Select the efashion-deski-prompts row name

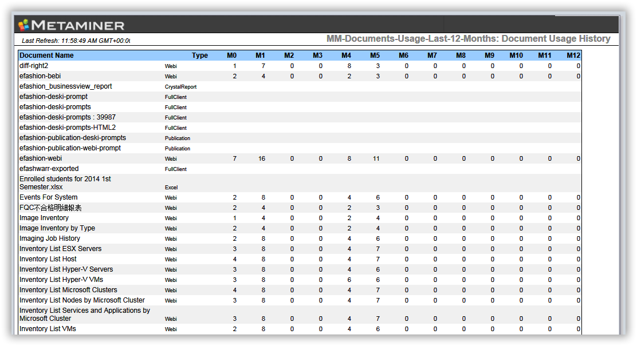[x=55, y=107]
